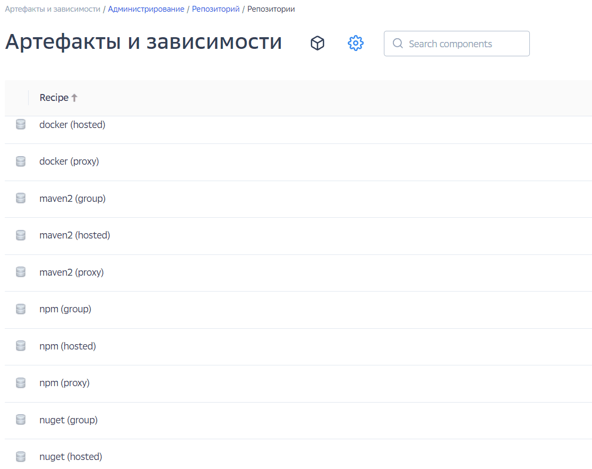Click the cube icon next to the page title
Screen dimensions: 592x469
[x=317, y=43]
